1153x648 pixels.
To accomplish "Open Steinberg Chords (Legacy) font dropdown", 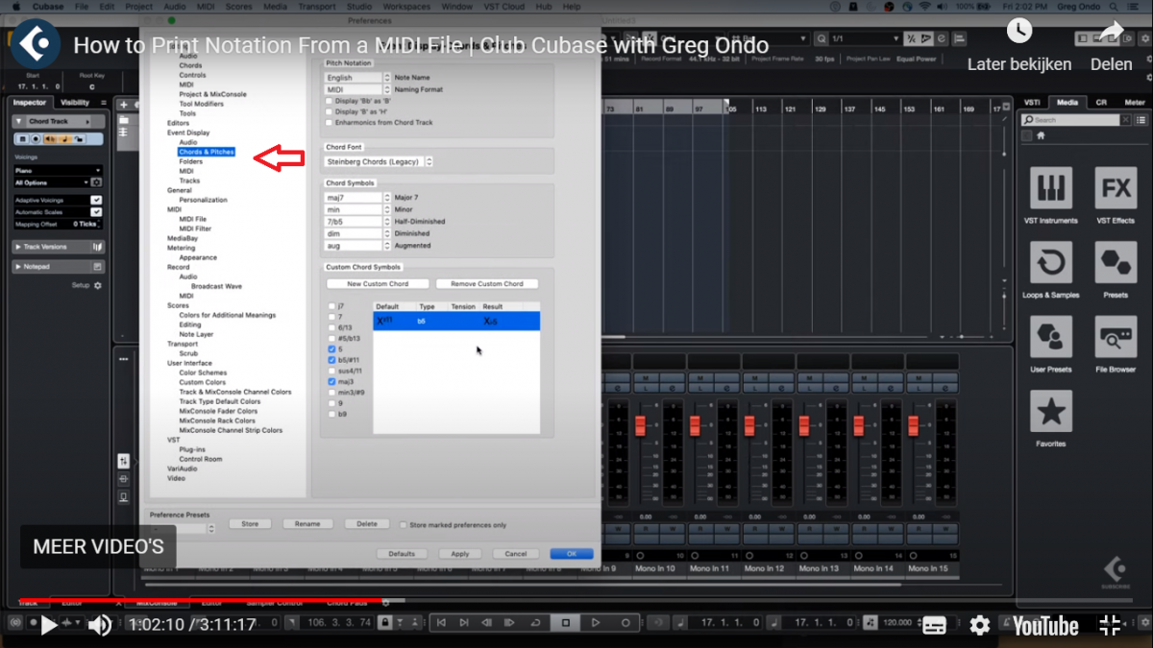I will [x=379, y=161].
